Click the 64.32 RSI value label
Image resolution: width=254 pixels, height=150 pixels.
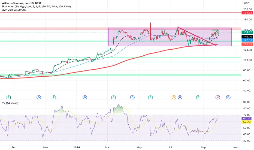point(247,119)
